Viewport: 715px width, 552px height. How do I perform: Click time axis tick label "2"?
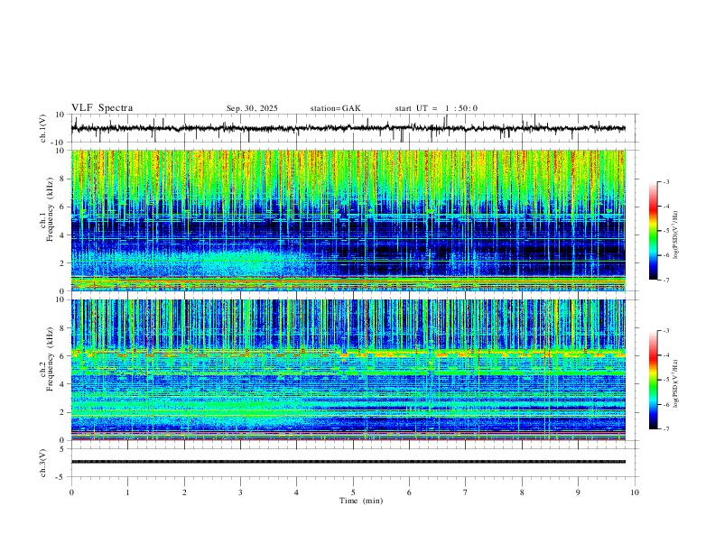(184, 492)
